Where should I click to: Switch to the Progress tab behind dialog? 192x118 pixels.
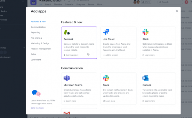[81, 4]
